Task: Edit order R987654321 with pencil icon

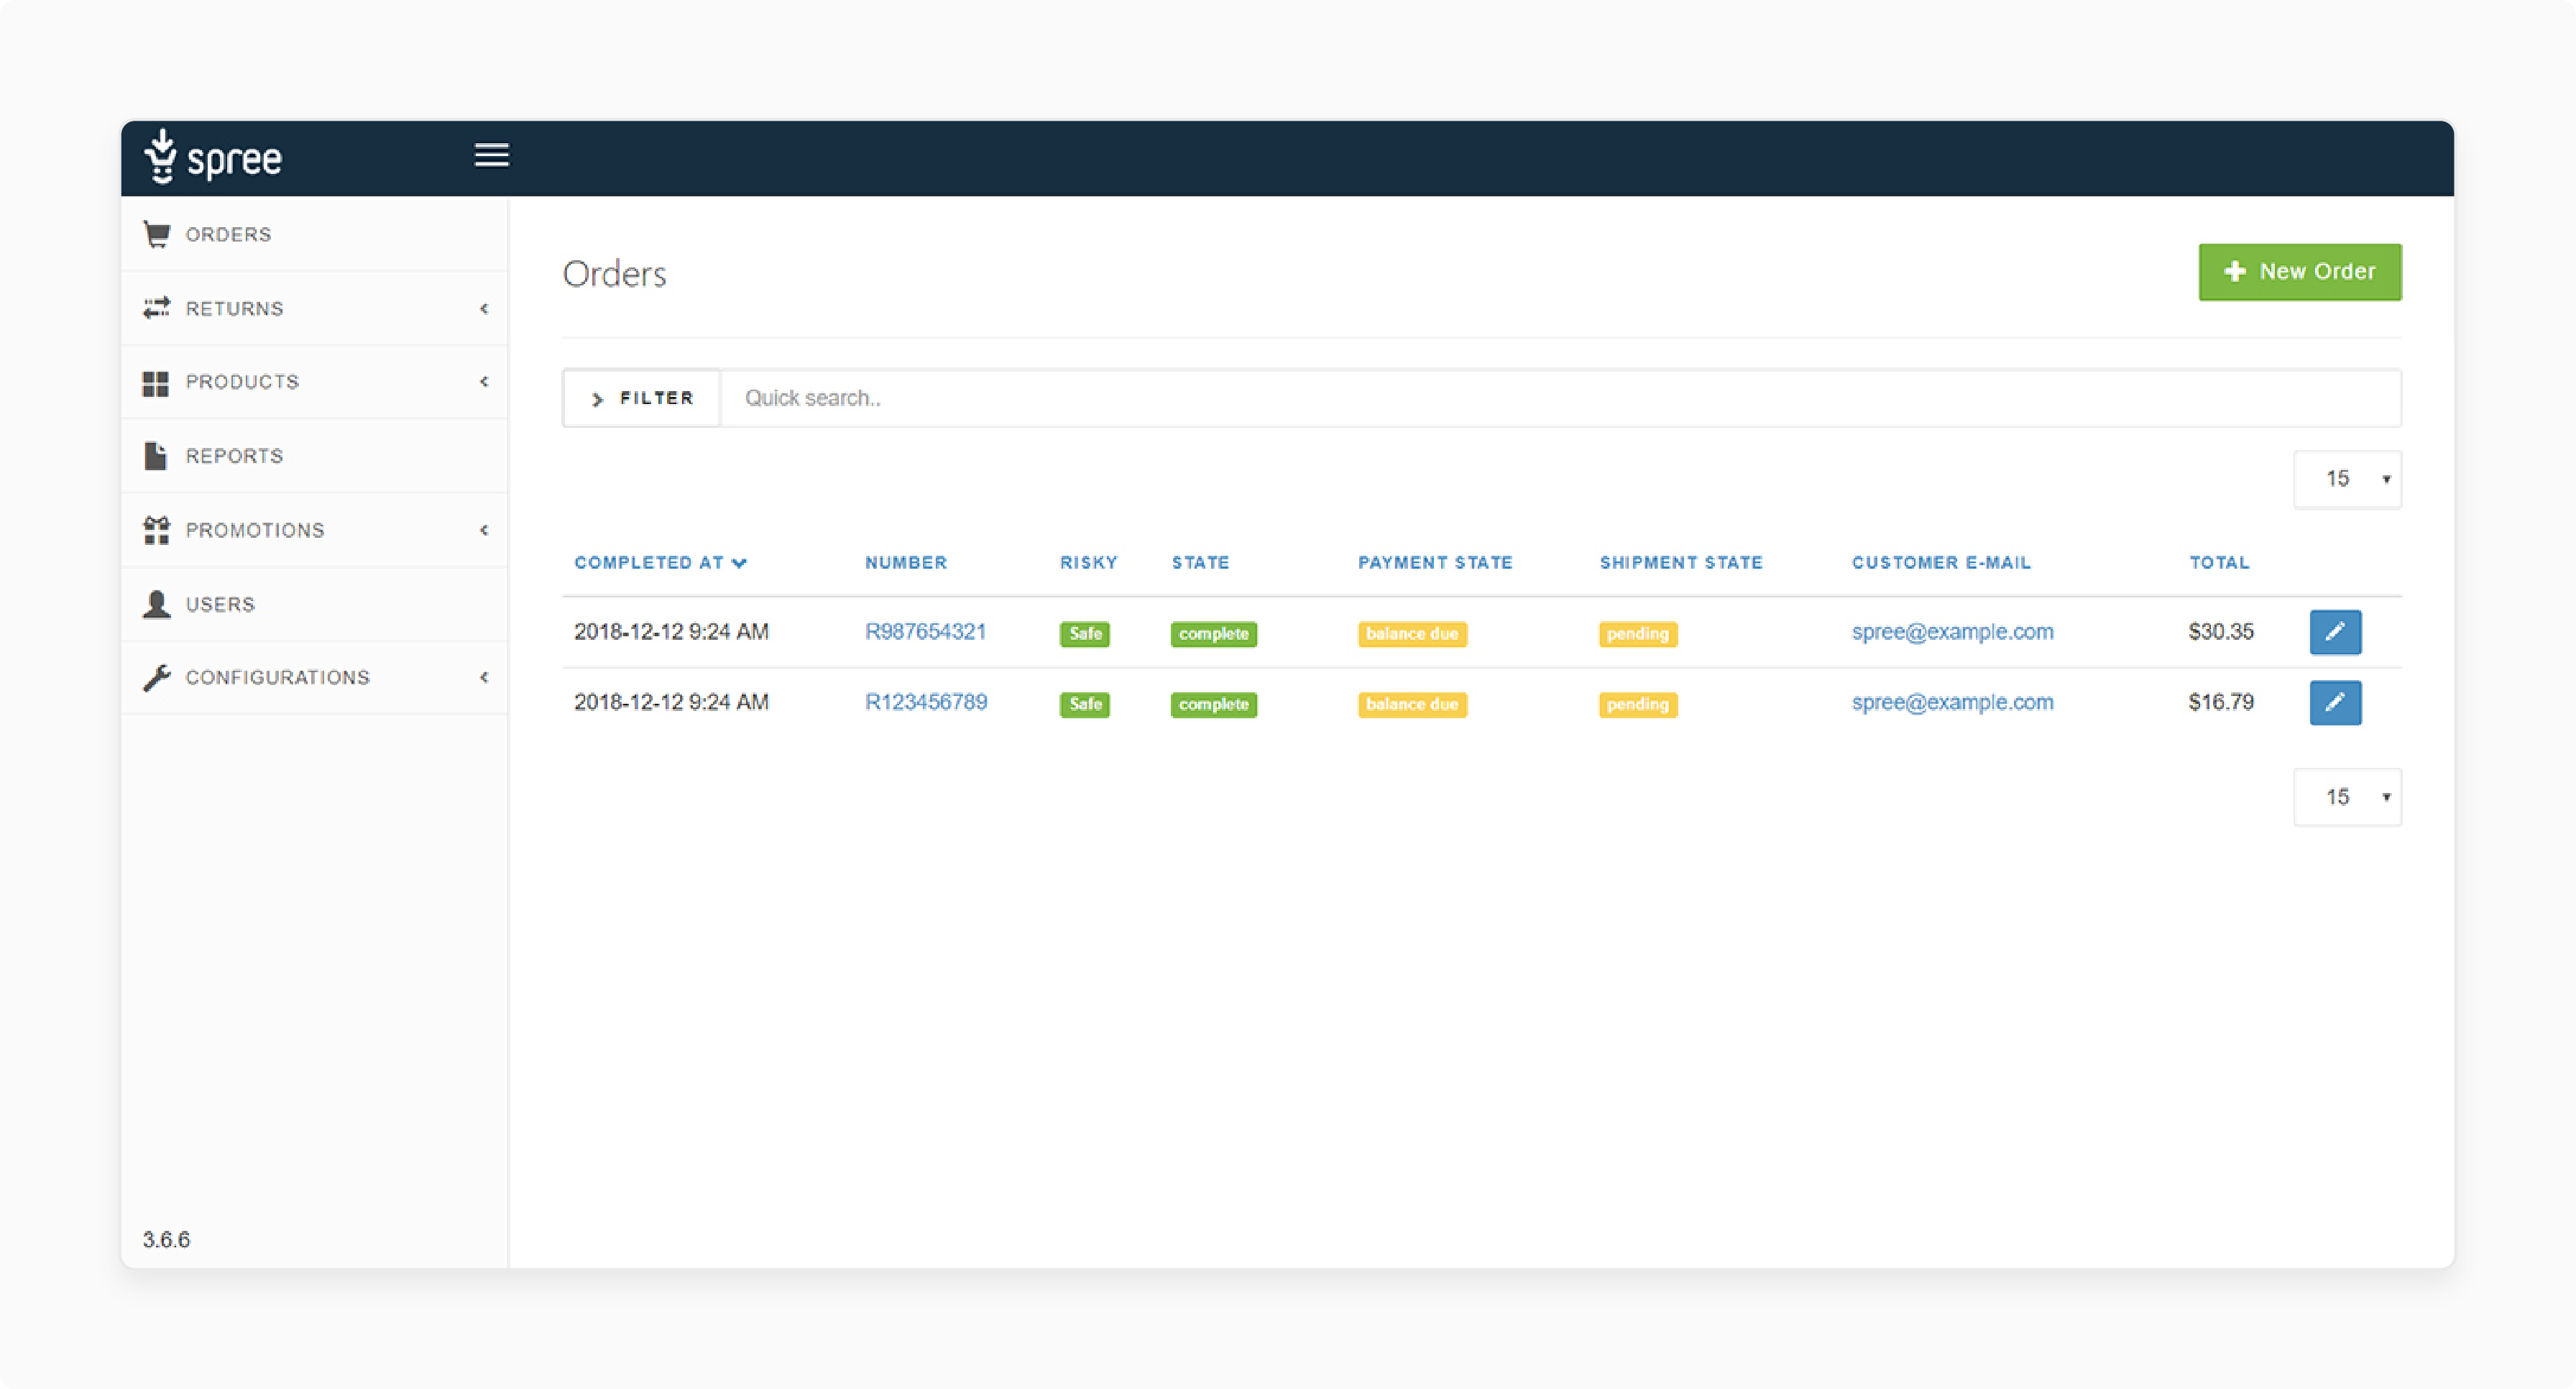Action: pos(2335,632)
